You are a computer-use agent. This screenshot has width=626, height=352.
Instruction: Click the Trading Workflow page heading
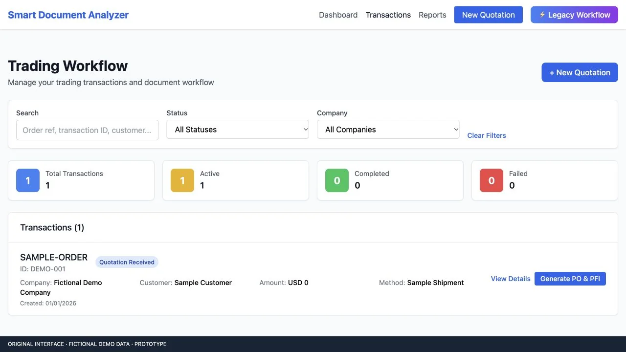[68, 66]
